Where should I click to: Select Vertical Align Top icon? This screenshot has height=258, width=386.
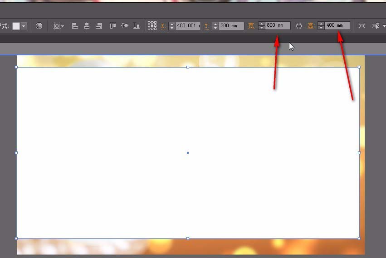click(113, 25)
